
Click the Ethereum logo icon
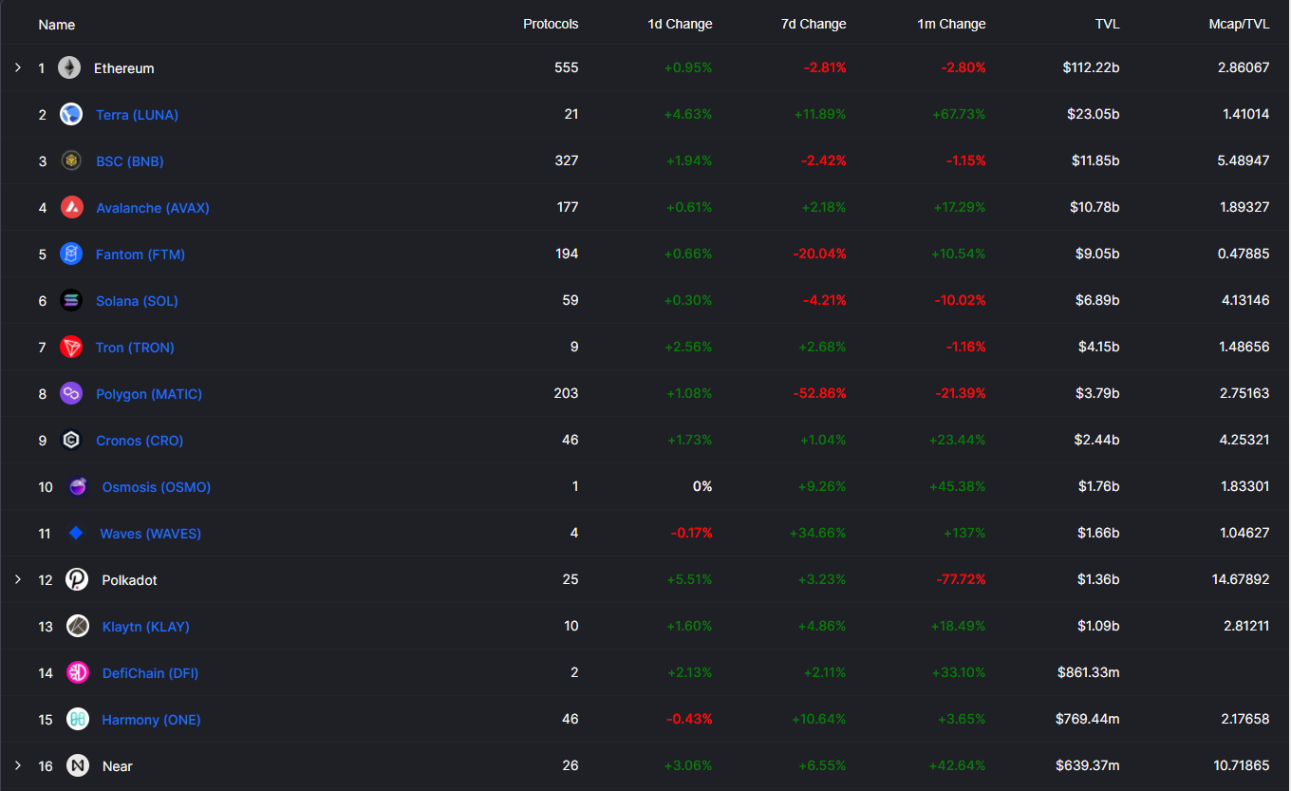pyautogui.click(x=69, y=67)
